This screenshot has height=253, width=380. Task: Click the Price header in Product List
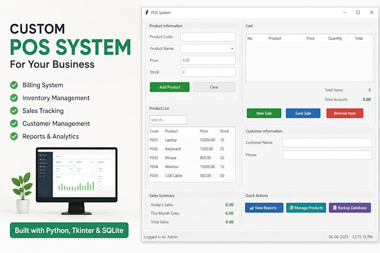point(204,131)
